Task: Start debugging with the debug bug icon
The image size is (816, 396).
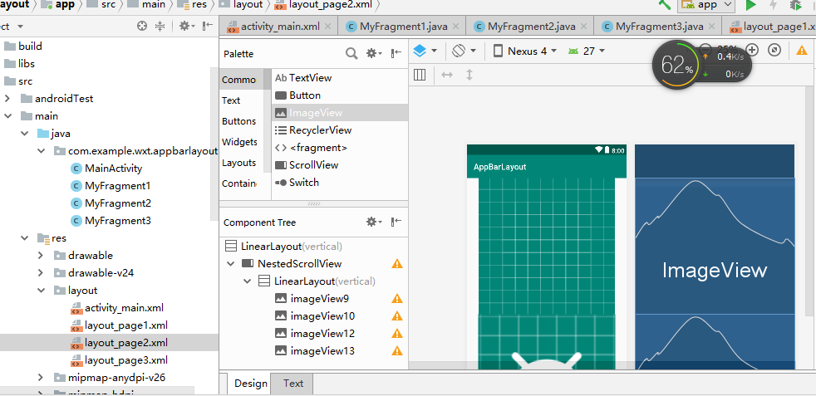Action: pyautogui.click(x=796, y=5)
